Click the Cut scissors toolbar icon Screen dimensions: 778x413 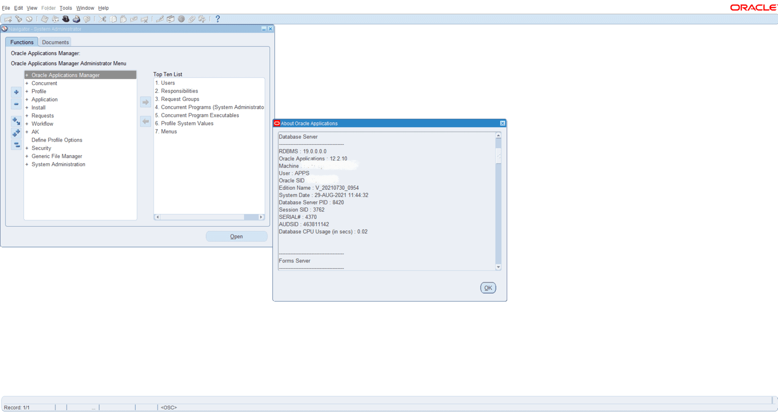tap(102, 19)
